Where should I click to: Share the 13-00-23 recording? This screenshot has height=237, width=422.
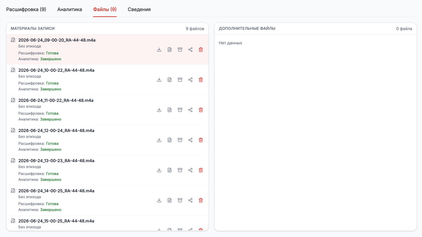(x=190, y=170)
